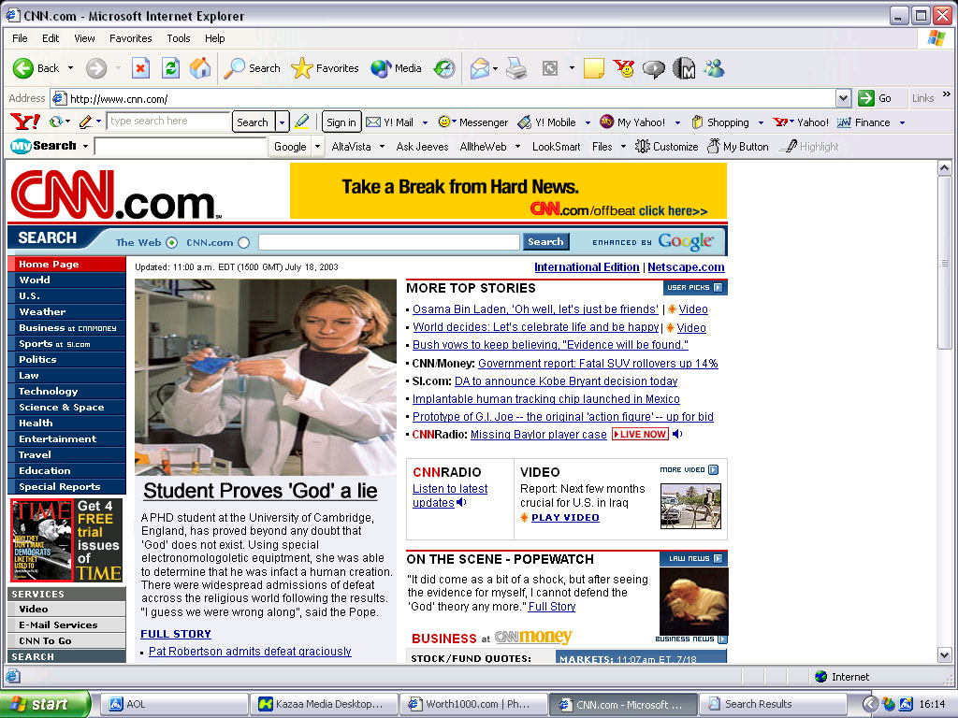Open Y! Mail from Yahoo toolbar
The width and height of the screenshot is (958, 718).
click(x=389, y=122)
